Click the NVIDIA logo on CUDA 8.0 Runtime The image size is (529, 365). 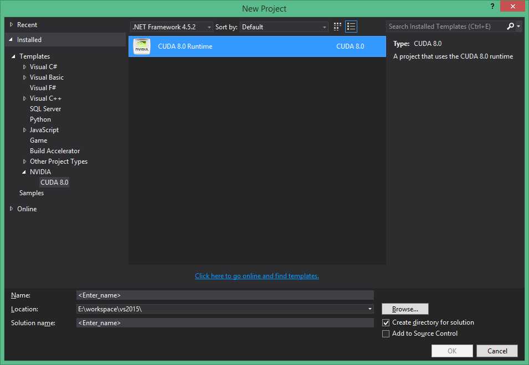tap(141, 46)
